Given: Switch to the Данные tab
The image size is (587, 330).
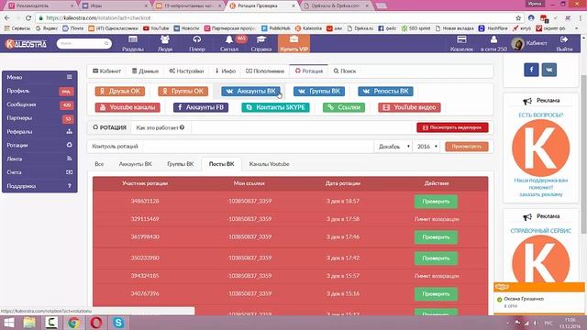Looking at the screenshot, I should [145, 71].
